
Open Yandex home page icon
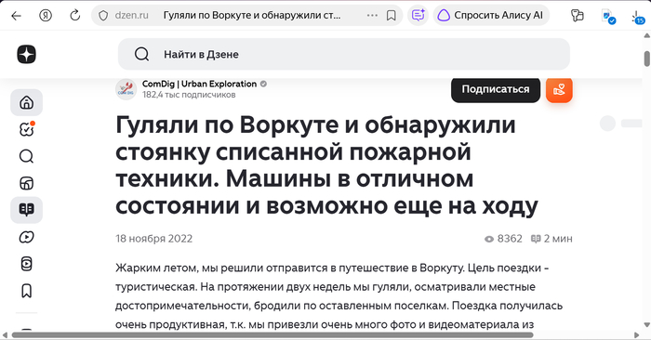pos(46,16)
